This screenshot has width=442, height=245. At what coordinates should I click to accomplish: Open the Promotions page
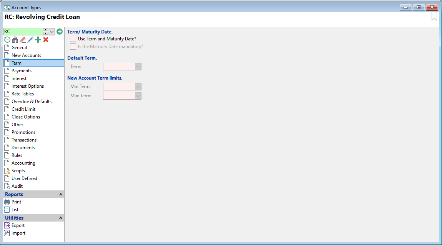coord(34,132)
